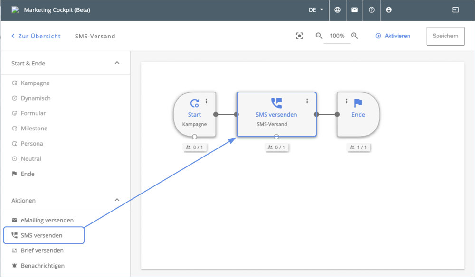Image resolution: width=475 pixels, height=277 pixels.
Task: Open three-dot menu on SMS versenden node
Action: pos(307,101)
